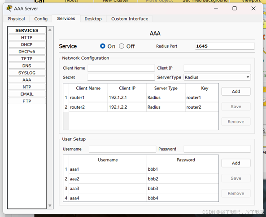Viewport: 266px width, 217px height.
Task: Add the user in User Setup
Action: coord(236,163)
